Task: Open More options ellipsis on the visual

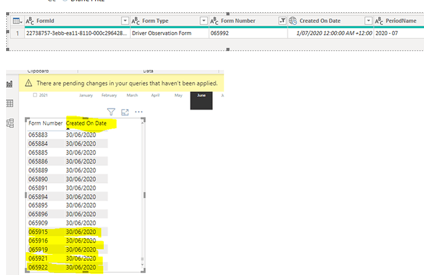Action: [x=139, y=112]
